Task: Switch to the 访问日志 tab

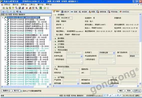Action: [x=124, y=12]
